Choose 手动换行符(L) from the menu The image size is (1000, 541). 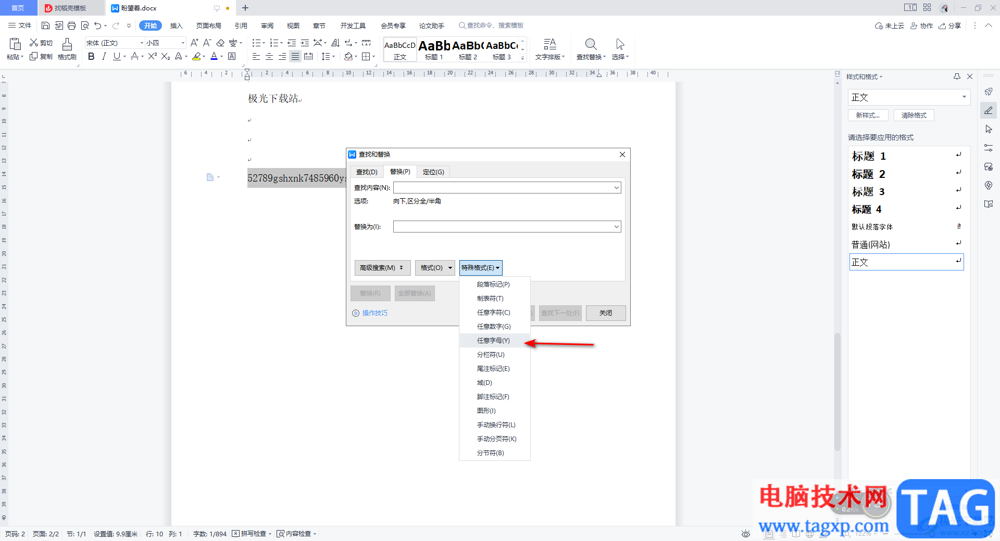[494, 425]
